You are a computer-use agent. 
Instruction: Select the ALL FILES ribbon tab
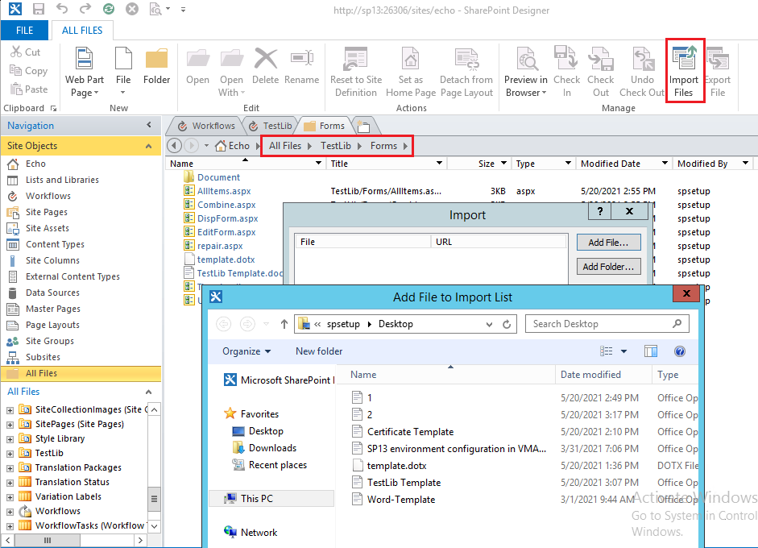point(82,31)
